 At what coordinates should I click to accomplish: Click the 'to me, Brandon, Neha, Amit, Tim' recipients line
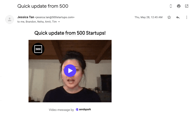pyautogui.click(x=37, y=22)
